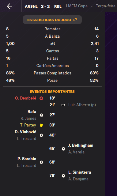Click the goal icon beside P. Sarabia
This screenshot has width=117, height=196.
tap(41, 162)
